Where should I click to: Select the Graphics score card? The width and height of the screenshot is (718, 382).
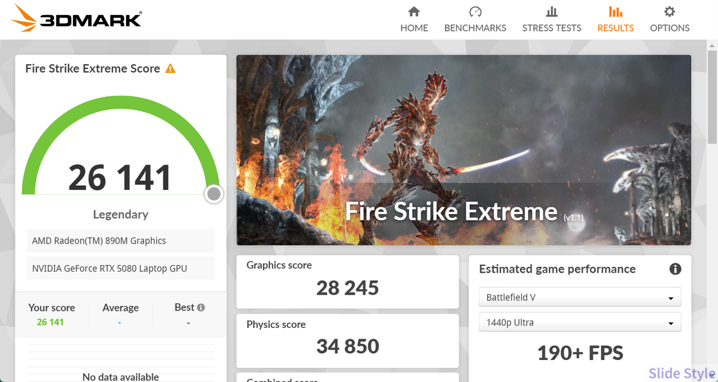(347, 281)
